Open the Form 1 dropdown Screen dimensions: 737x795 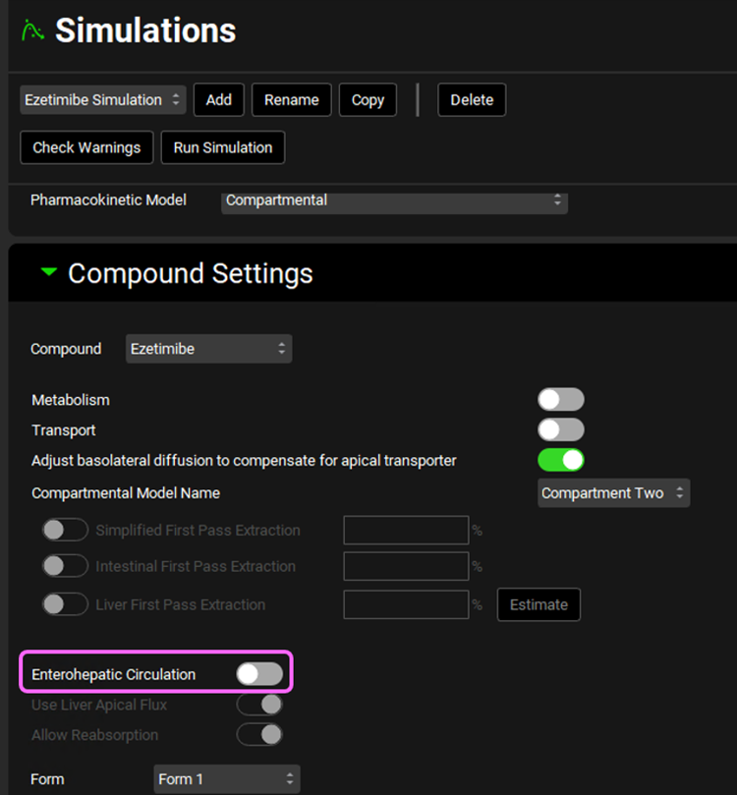[226, 779]
